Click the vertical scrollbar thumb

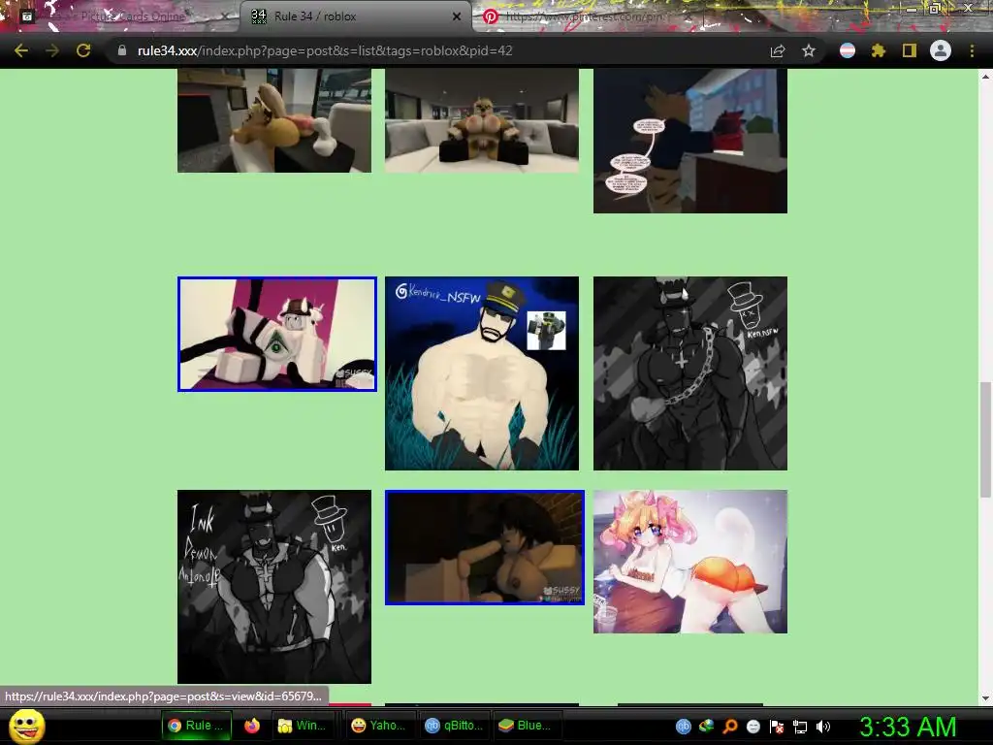pyautogui.click(x=985, y=439)
